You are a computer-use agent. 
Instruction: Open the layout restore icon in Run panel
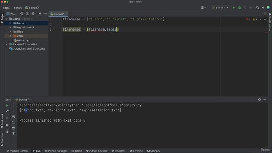7,125
